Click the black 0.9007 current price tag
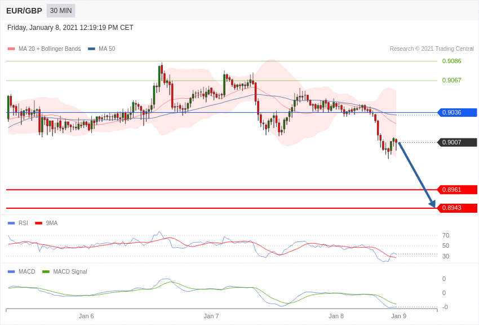 click(458, 142)
